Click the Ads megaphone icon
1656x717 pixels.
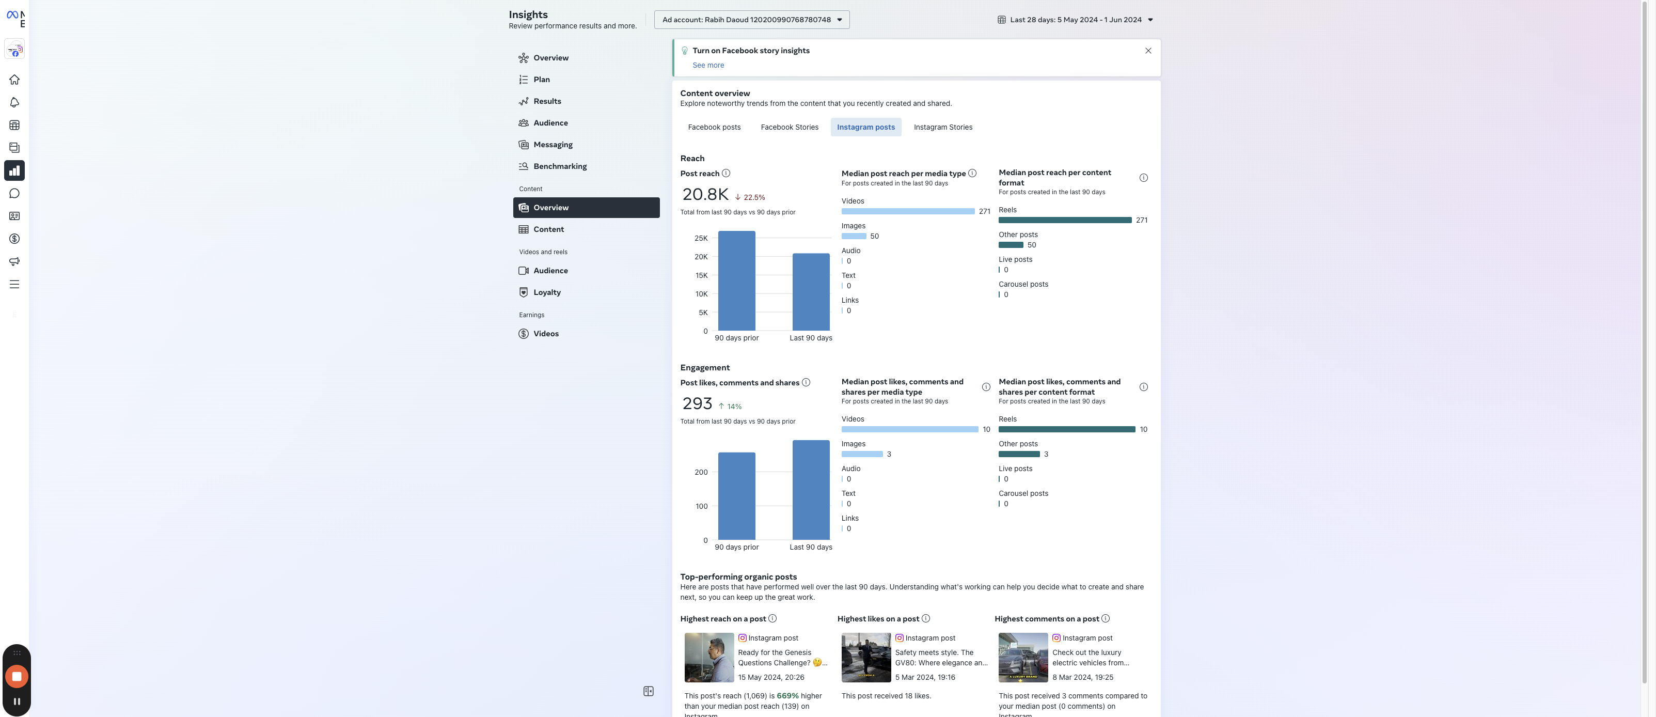pos(14,262)
